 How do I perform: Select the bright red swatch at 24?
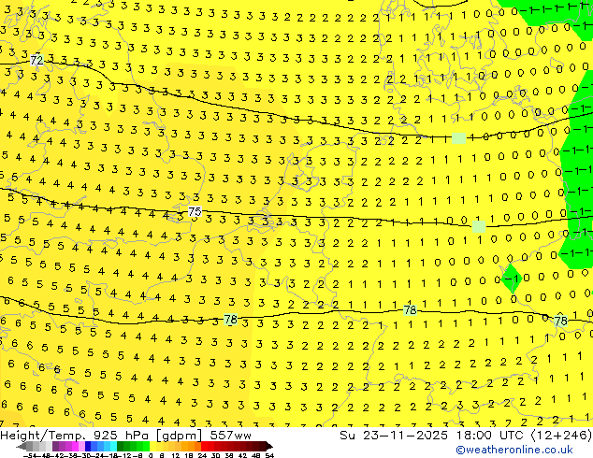coord(204,447)
